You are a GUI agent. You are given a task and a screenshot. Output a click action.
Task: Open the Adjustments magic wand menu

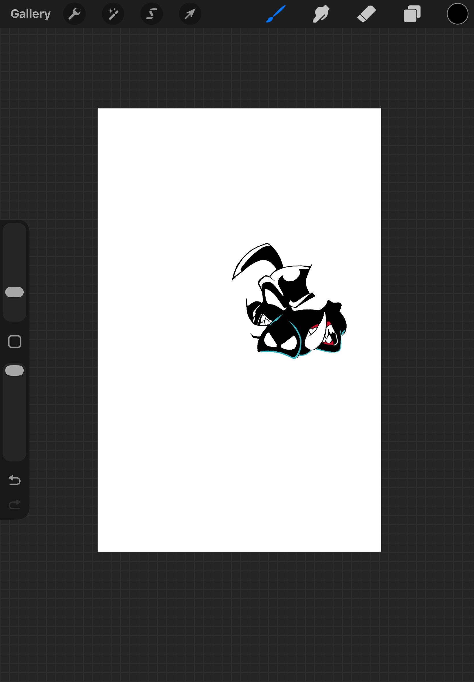point(113,14)
